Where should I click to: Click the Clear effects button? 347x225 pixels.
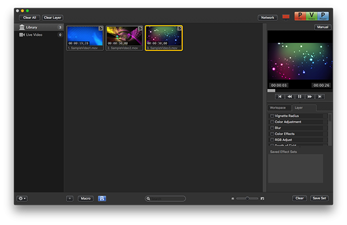[300, 198]
